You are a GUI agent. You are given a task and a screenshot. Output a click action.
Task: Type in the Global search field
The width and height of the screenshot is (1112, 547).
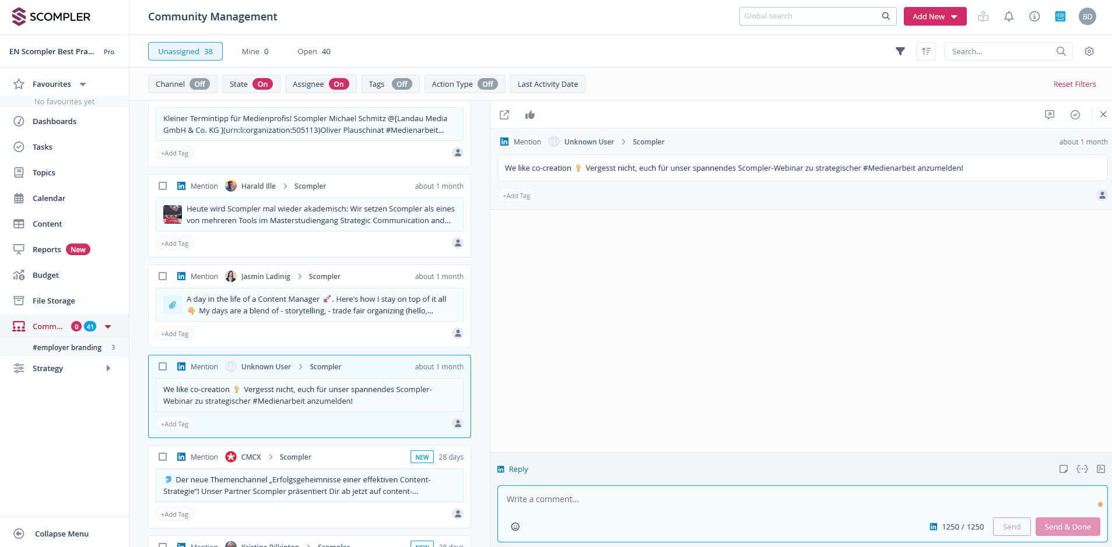(x=811, y=16)
